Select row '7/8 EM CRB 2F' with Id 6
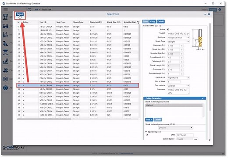The width and height of the screenshot is (228, 158). point(78,27)
